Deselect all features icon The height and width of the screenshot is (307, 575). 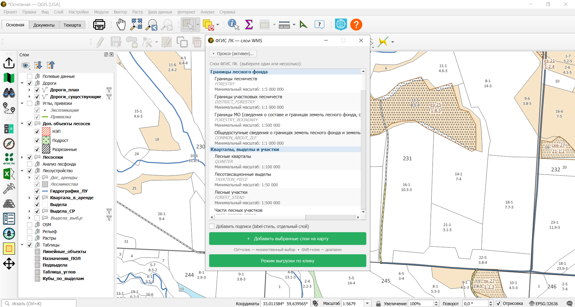208,25
